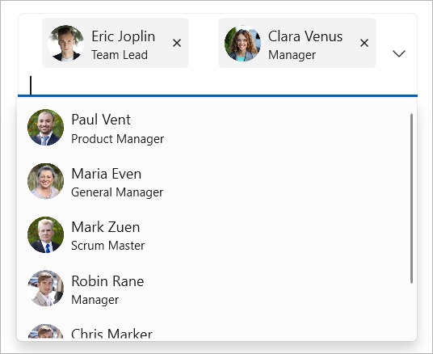This screenshot has width=433, height=354.
Task: Remove the Clara Venus token
Action: coord(364,43)
